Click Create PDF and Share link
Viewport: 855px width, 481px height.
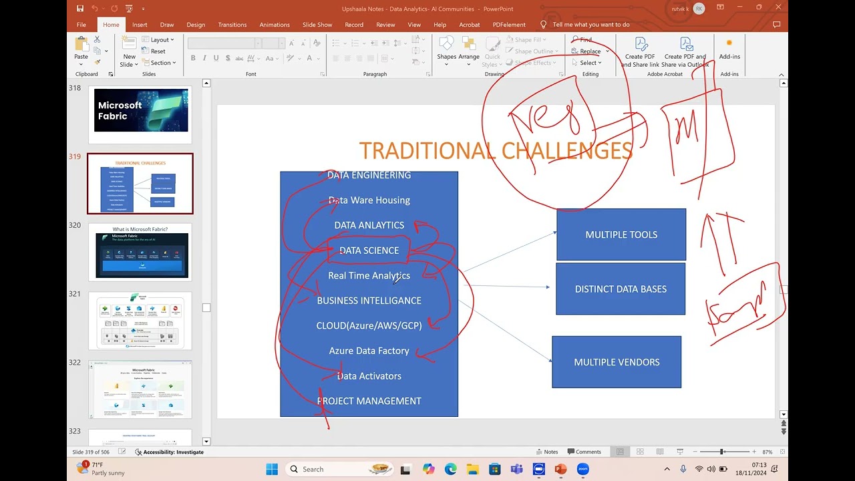tap(640, 52)
